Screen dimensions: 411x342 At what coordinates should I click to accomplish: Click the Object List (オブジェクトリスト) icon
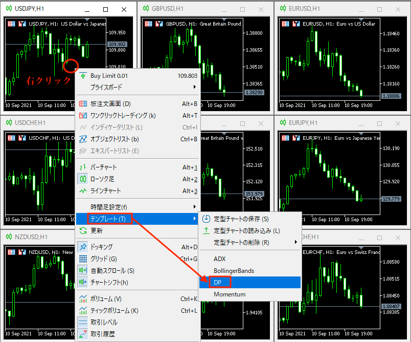tap(83, 139)
